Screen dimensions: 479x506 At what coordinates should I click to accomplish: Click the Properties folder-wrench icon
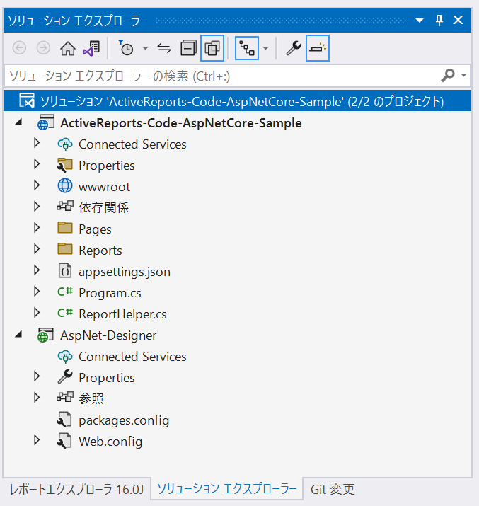tap(65, 165)
